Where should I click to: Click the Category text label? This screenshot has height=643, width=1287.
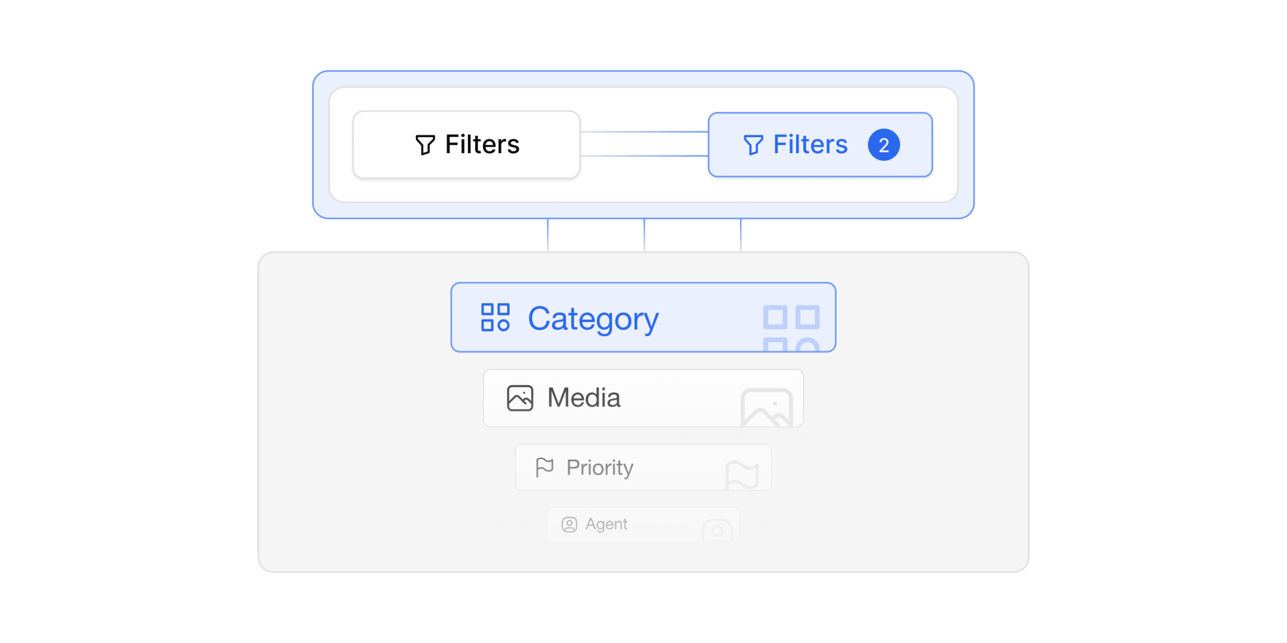pyautogui.click(x=593, y=319)
